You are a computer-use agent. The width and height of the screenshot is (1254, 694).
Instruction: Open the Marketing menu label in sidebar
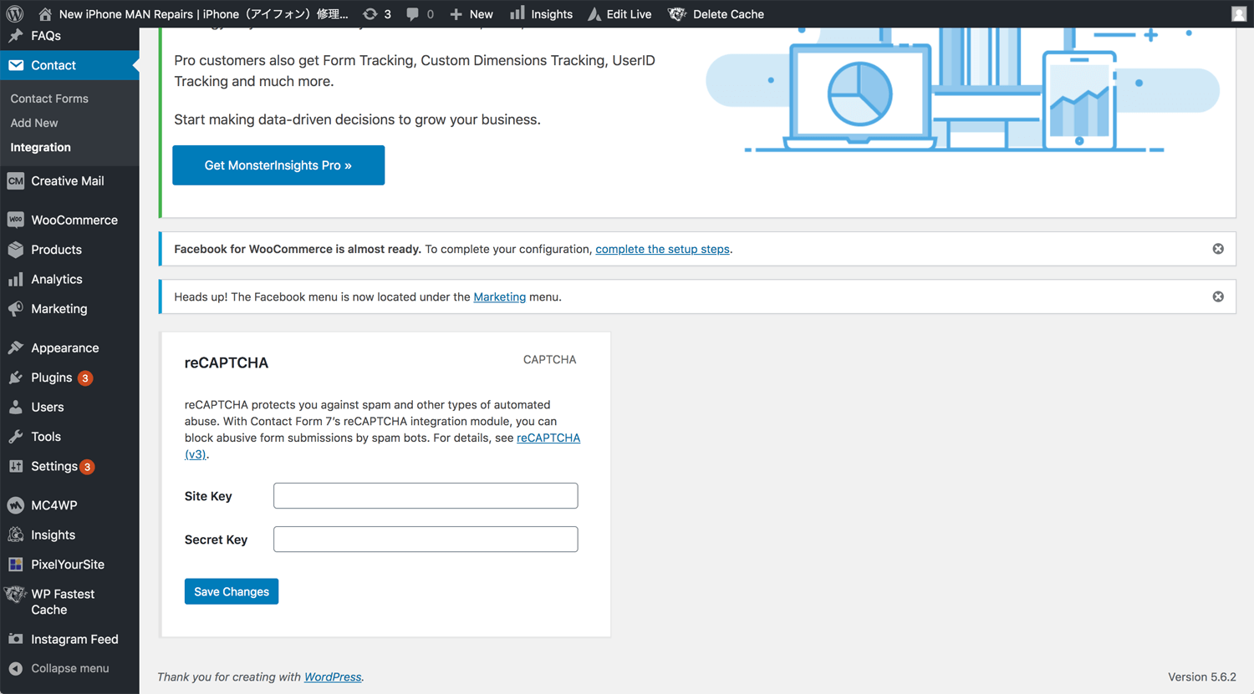(59, 309)
